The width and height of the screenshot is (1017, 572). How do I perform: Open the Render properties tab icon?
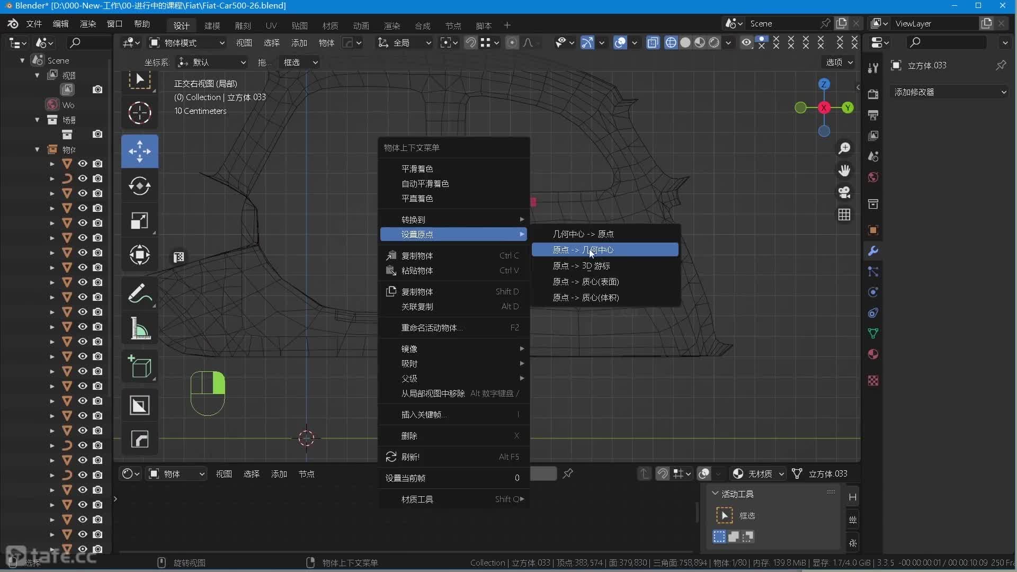pos(873,94)
